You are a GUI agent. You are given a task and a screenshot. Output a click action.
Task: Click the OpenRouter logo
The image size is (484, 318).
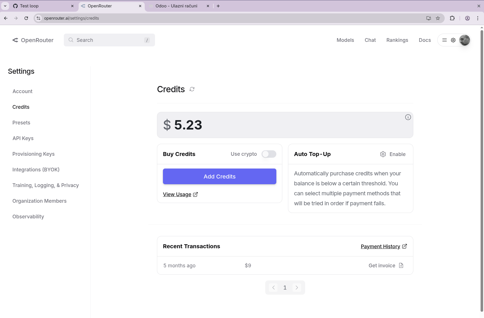point(33,40)
